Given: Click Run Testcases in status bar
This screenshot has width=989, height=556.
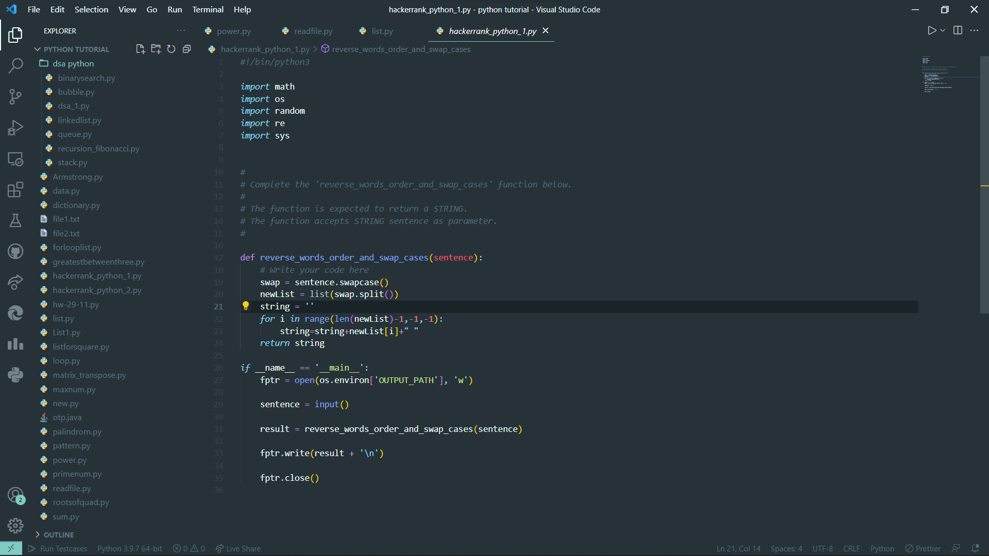Looking at the screenshot, I should [x=58, y=548].
